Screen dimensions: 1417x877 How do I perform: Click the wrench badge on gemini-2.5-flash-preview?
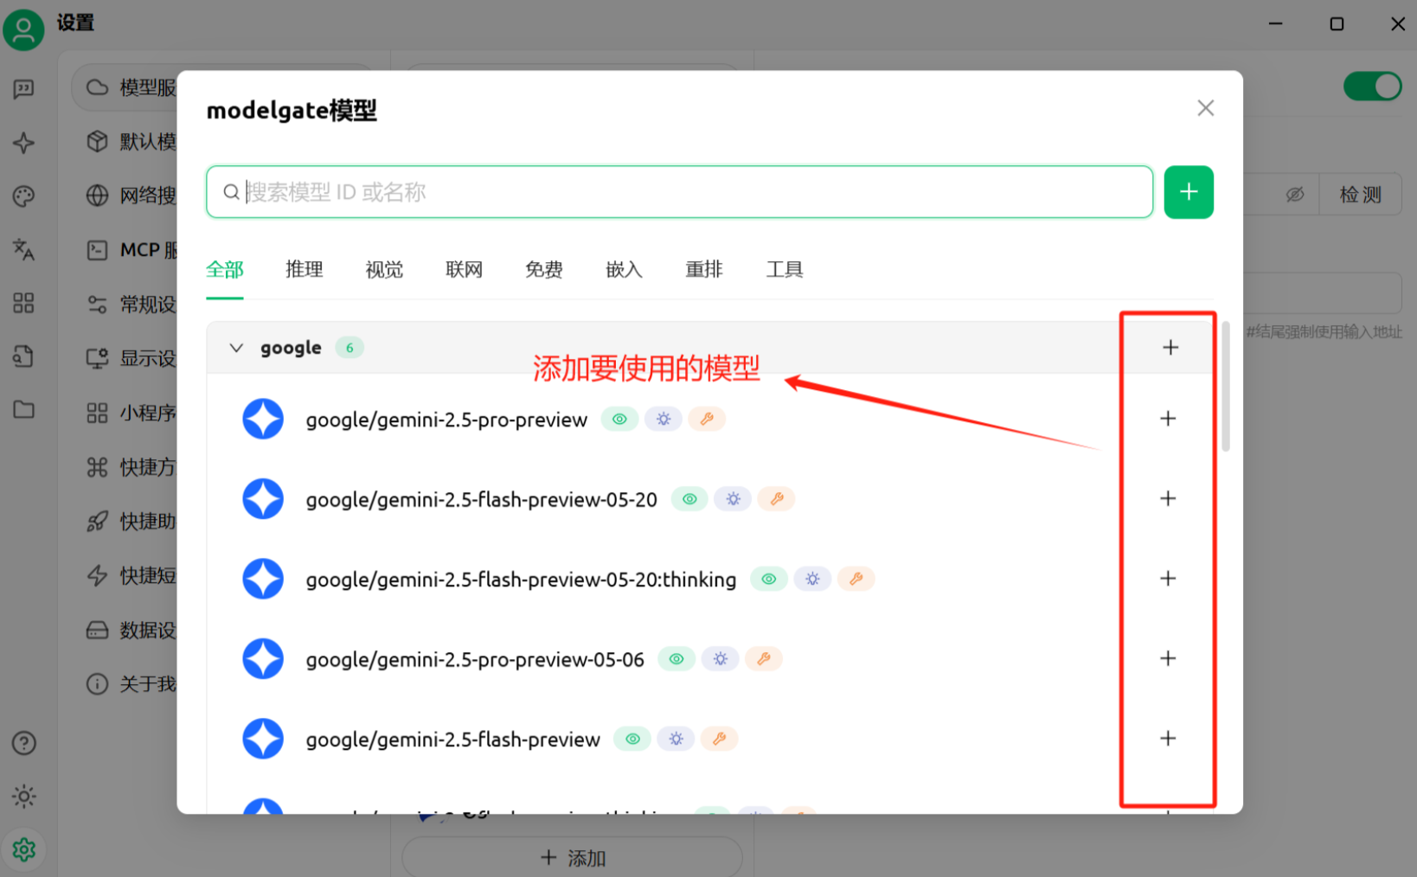click(719, 739)
